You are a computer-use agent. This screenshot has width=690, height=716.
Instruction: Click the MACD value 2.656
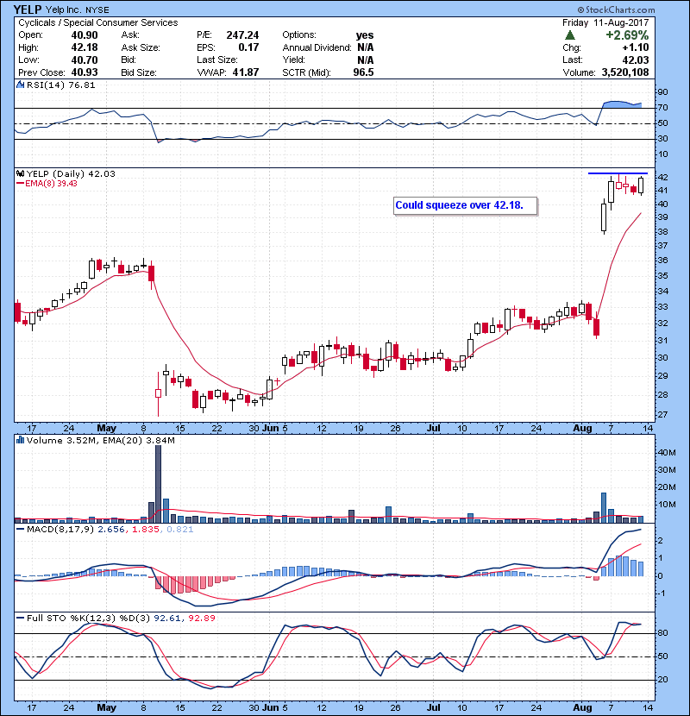112,530
